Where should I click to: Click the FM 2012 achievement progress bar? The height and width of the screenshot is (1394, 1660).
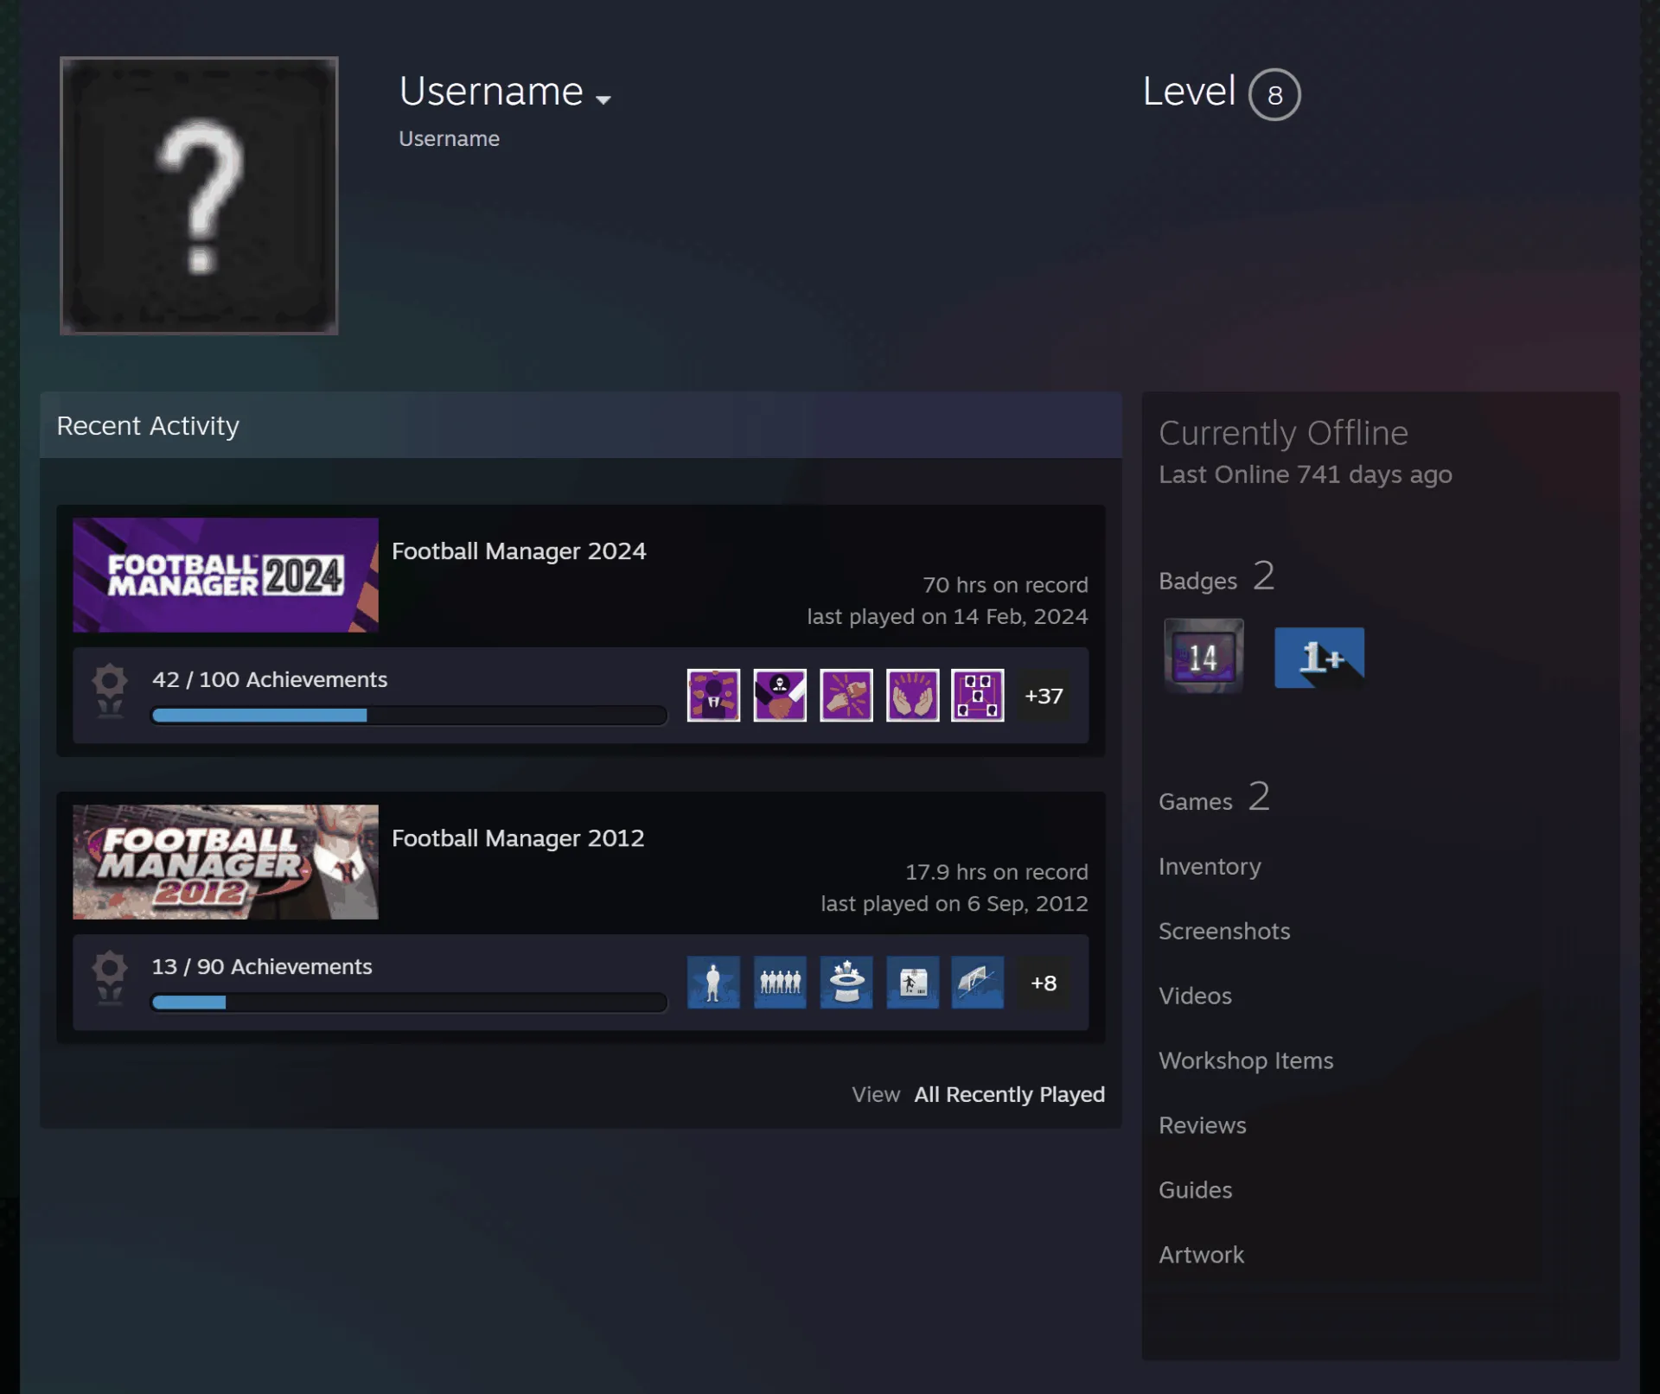[409, 1003]
